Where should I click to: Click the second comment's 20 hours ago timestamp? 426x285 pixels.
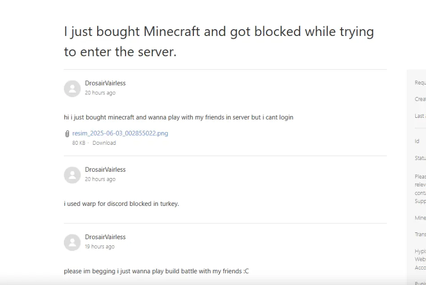coord(100,179)
